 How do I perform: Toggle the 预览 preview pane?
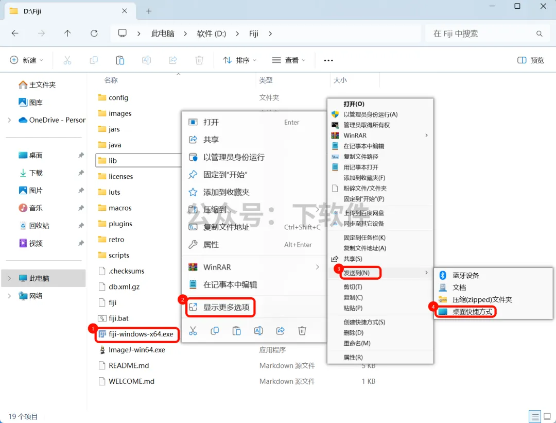coord(530,60)
